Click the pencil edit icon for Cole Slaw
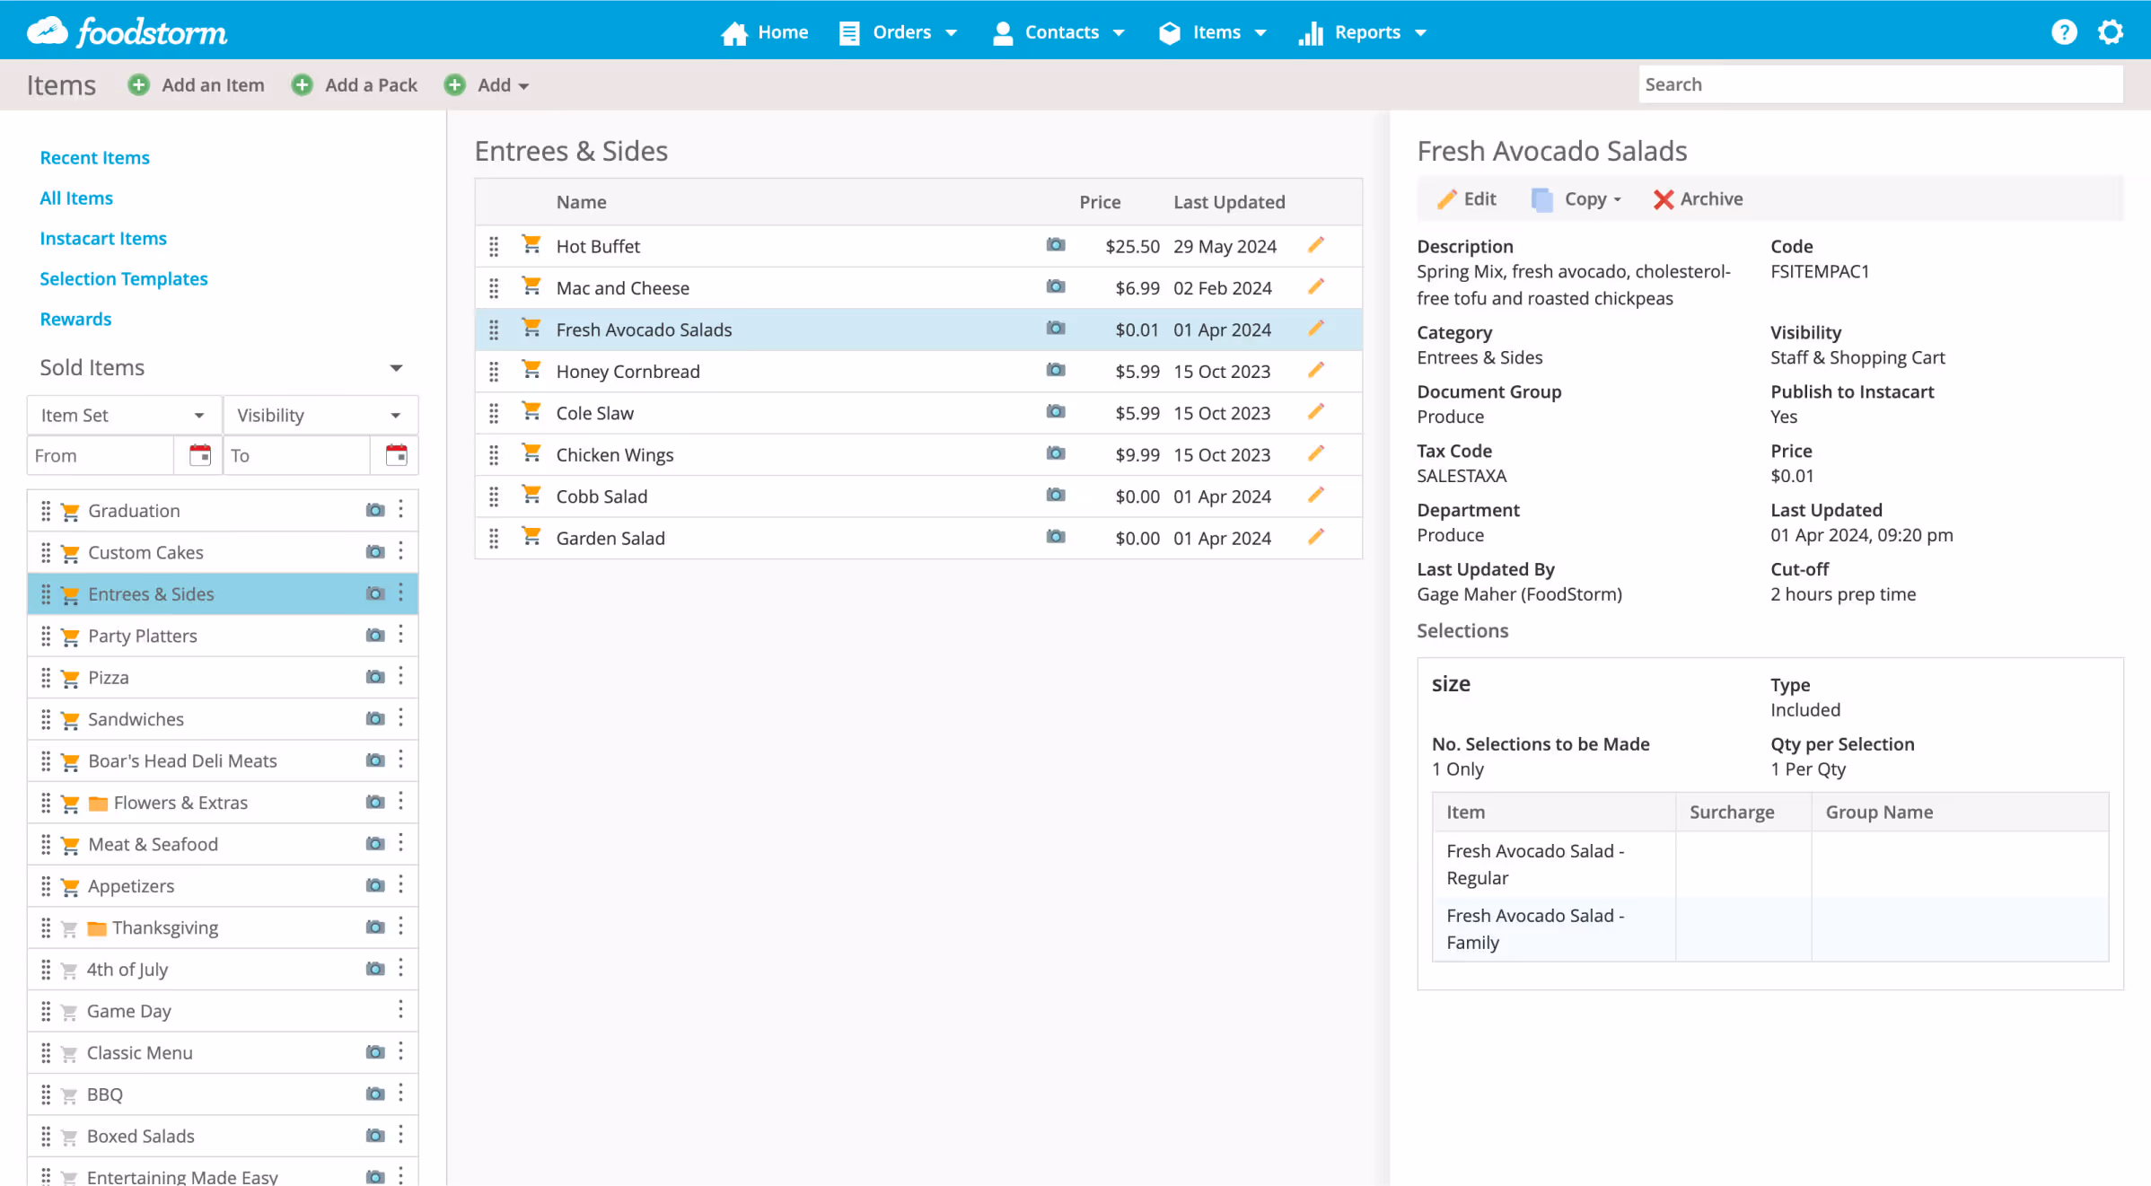 [x=1316, y=412]
